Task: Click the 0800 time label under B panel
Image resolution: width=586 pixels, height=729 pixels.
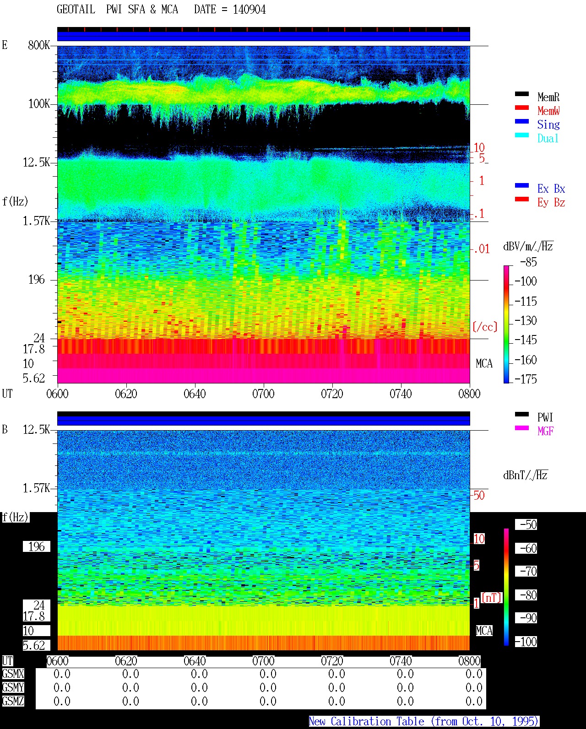Action: coord(469,661)
